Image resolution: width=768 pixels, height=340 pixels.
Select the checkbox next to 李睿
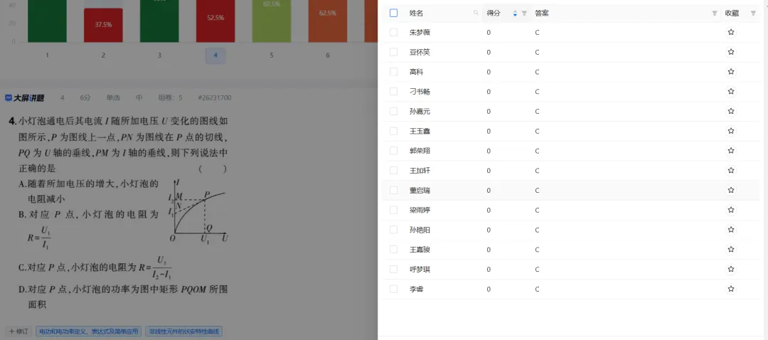pos(394,289)
